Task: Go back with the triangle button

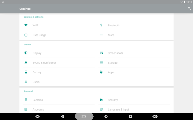Action: point(63,116)
